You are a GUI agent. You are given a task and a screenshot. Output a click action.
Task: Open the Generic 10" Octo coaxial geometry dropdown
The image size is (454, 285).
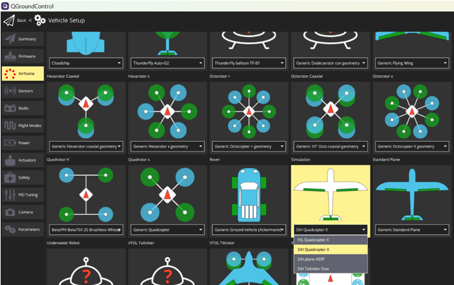pyautogui.click(x=330, y=146)
